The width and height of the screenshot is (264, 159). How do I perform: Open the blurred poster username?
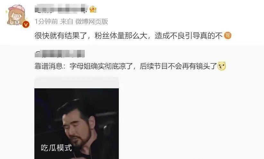point(61,9)
